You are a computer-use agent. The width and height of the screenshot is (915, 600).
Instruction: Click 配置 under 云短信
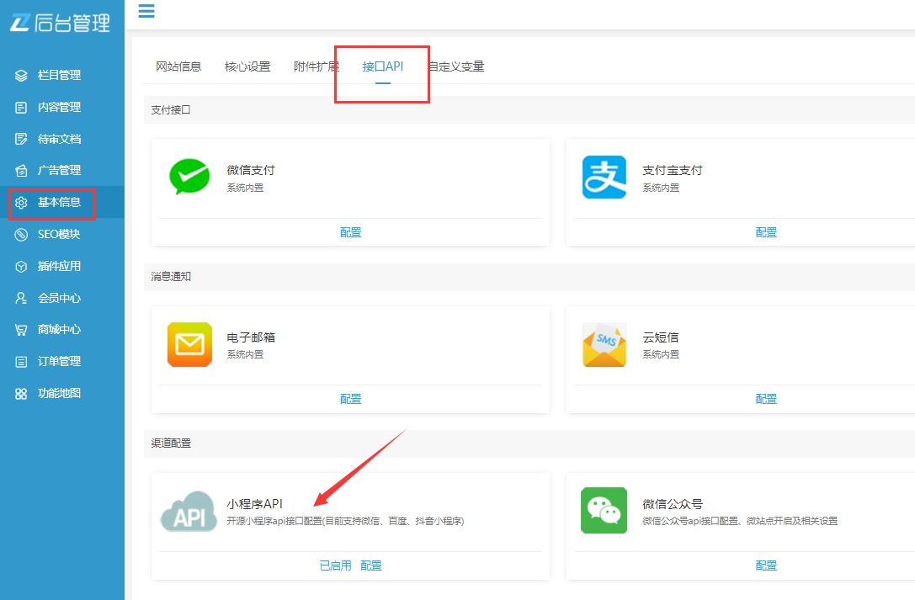click(x=766, y=399)
